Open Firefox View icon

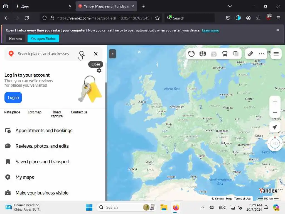6,6
